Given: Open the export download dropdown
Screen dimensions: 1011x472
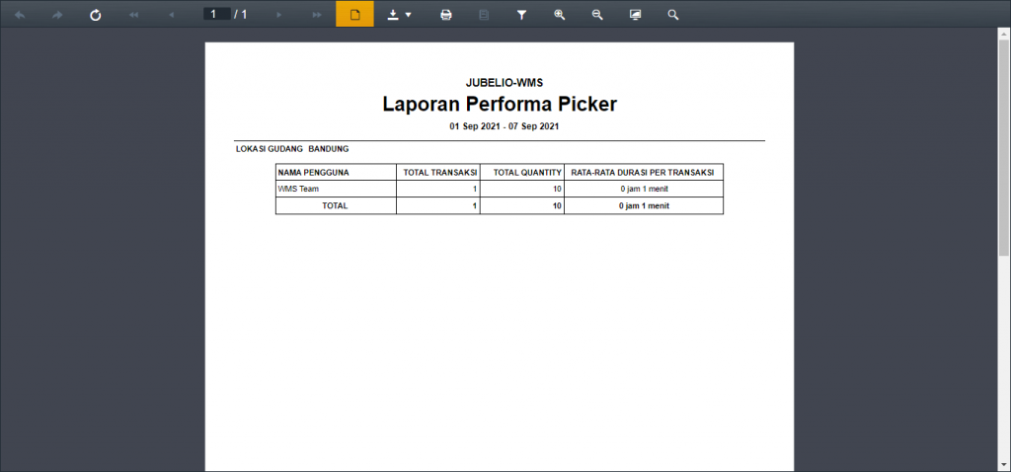Looking at the screenshot, I should click(399, 14).
